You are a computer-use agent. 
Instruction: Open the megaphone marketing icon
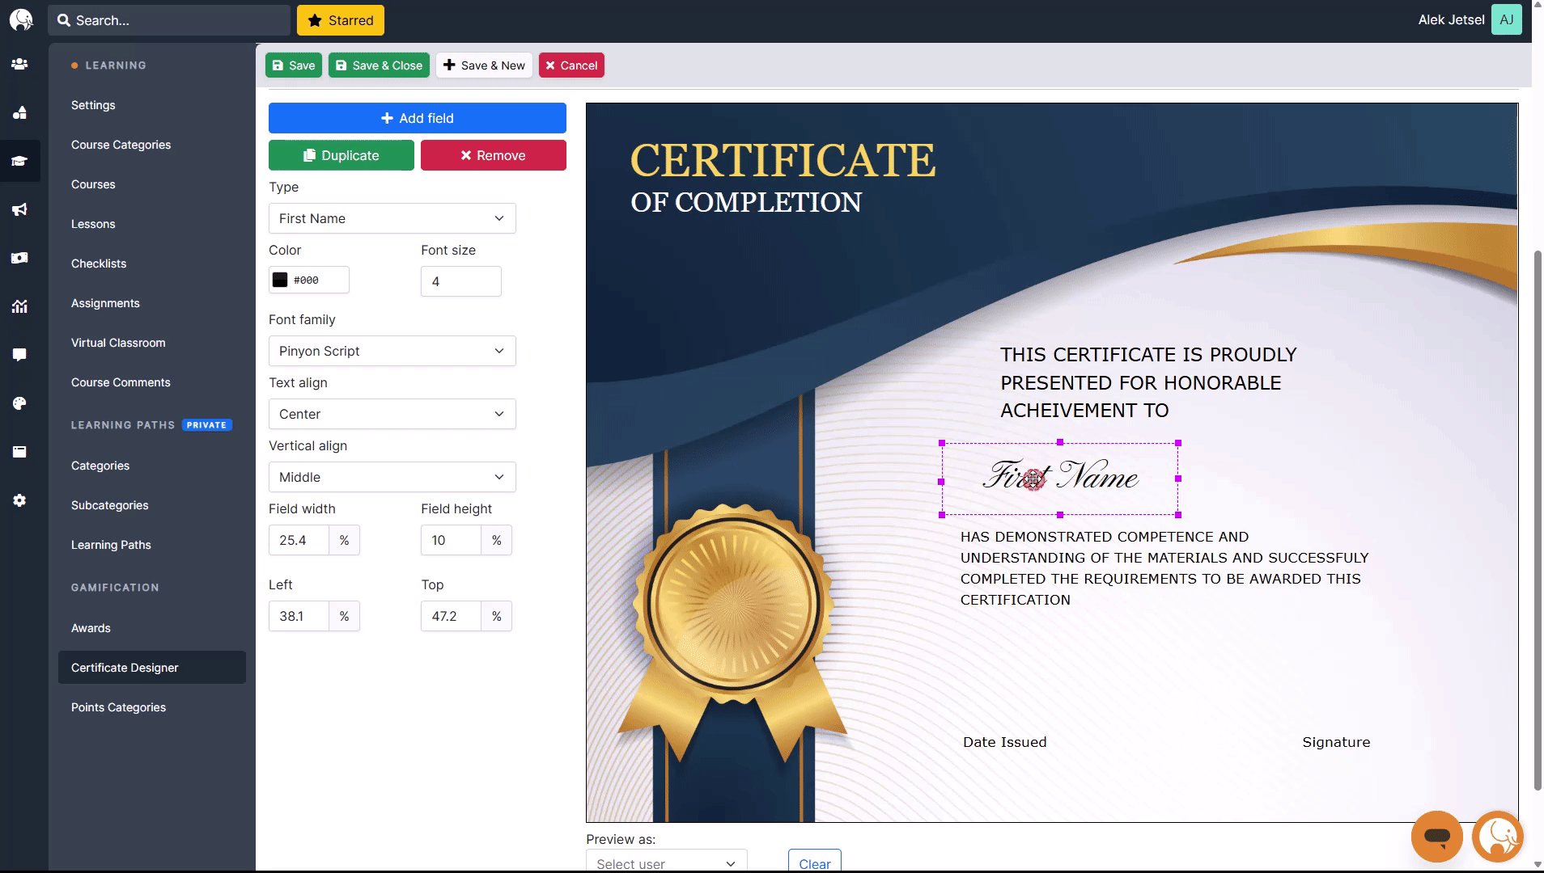(x=19, y=209)
